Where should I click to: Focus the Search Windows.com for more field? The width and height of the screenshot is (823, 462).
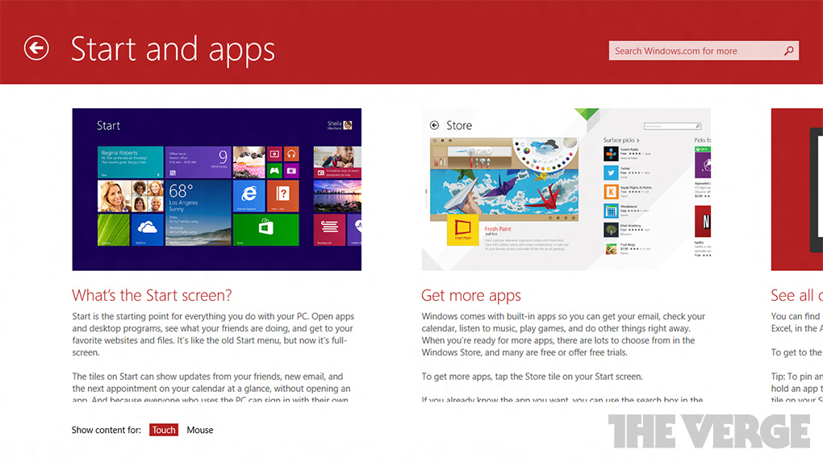coord(704,51)
